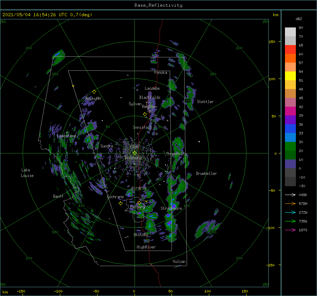The height and width of the screenshot is (296, 317).
Task: Click the 18TS legend label
Action: 303,230
